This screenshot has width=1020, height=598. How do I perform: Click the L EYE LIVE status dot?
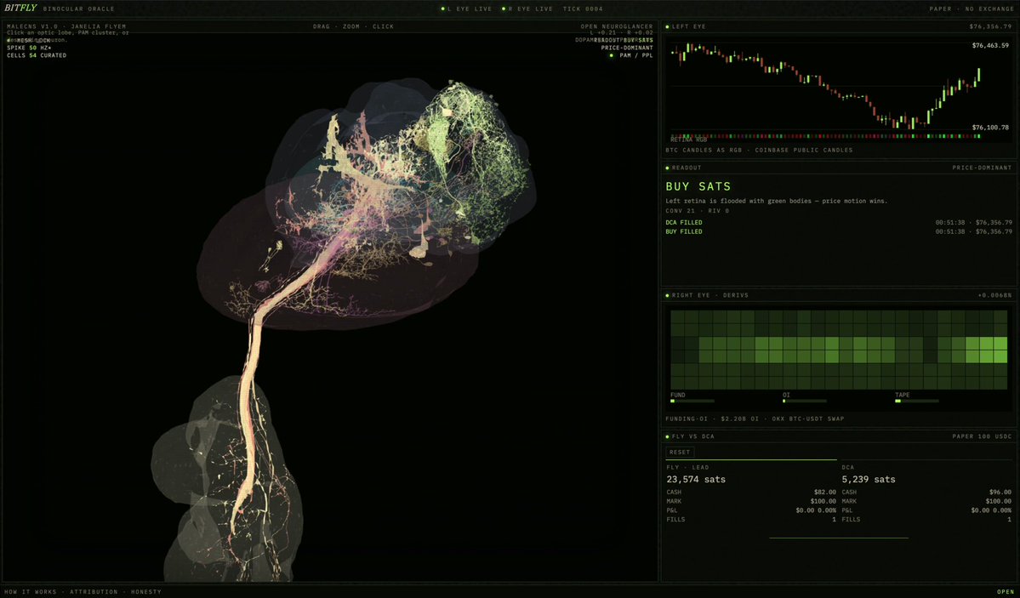pyautogui.click(x=443, y=9)
